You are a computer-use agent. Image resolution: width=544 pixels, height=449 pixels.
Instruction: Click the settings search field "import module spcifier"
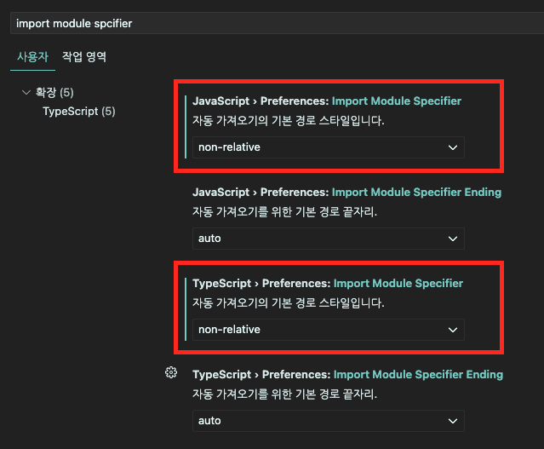click(x=278, y=24)
